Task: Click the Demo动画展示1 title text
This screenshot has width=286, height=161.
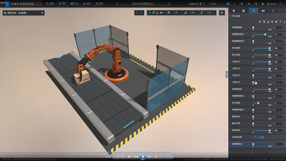Action: point(143,4)
